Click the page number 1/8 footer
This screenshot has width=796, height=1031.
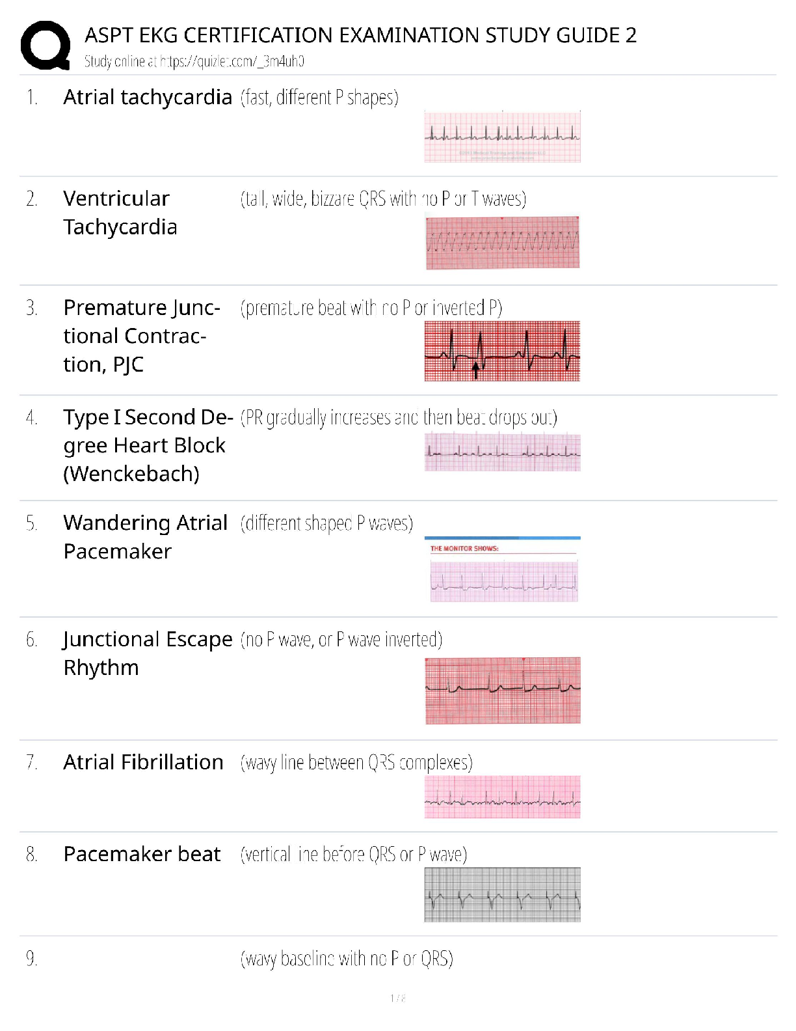click(398, 998)
